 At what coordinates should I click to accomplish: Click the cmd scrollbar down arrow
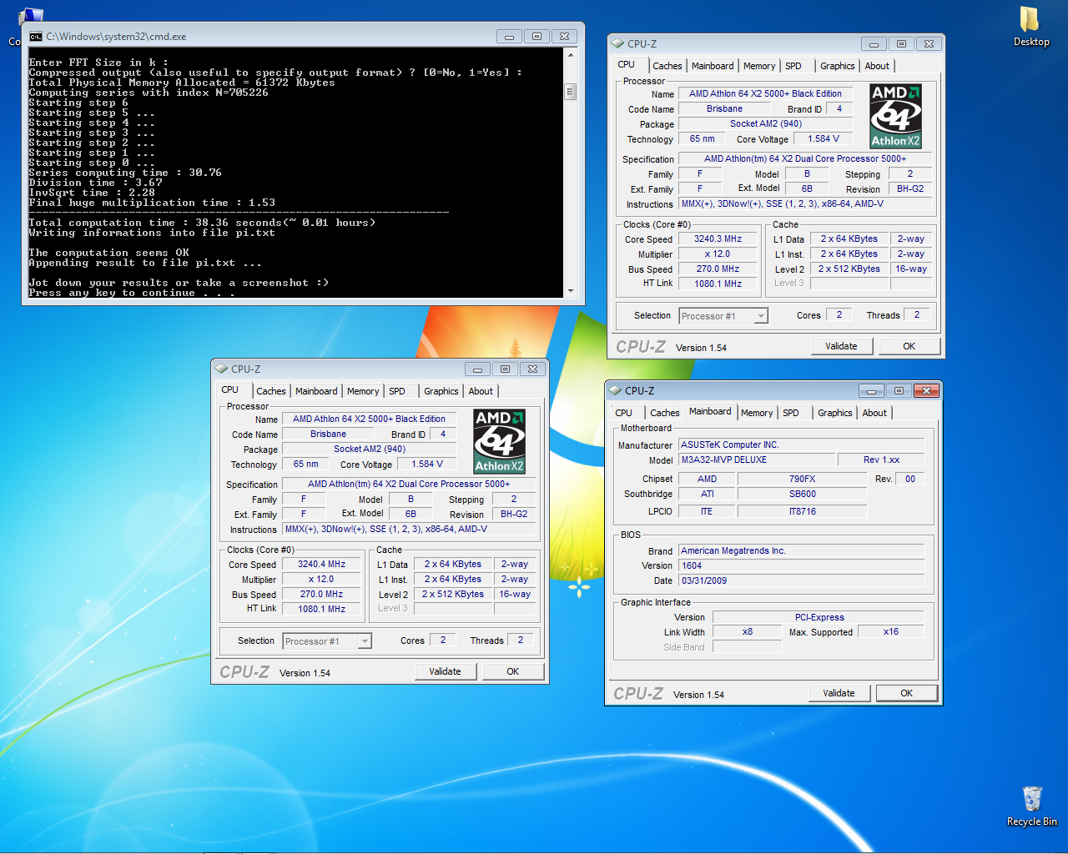point(571,291)
